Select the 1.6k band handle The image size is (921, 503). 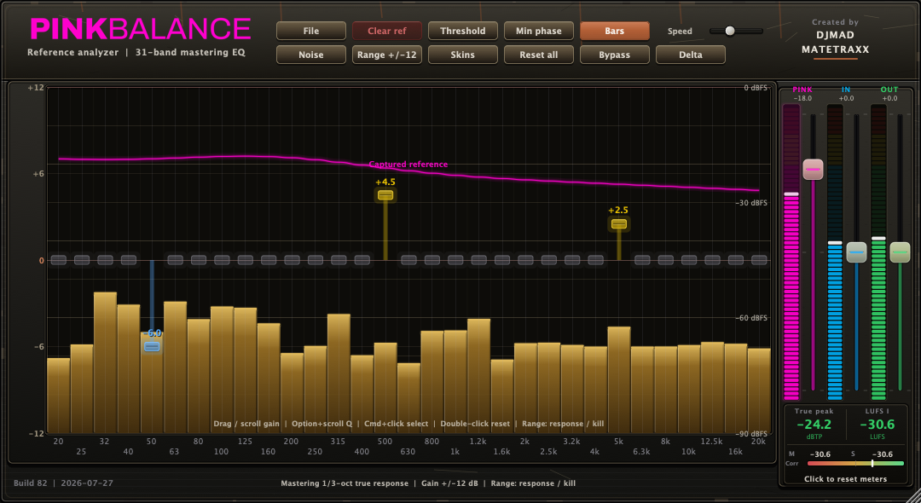pos(502,260)
